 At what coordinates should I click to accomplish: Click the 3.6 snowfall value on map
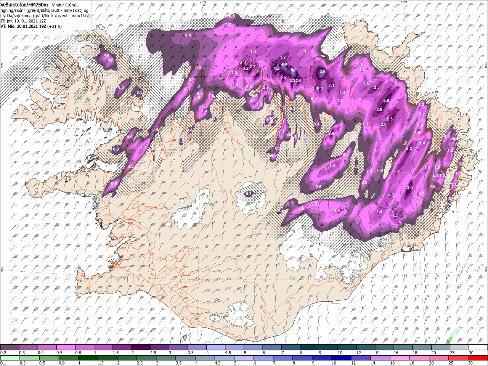[323, 72]
